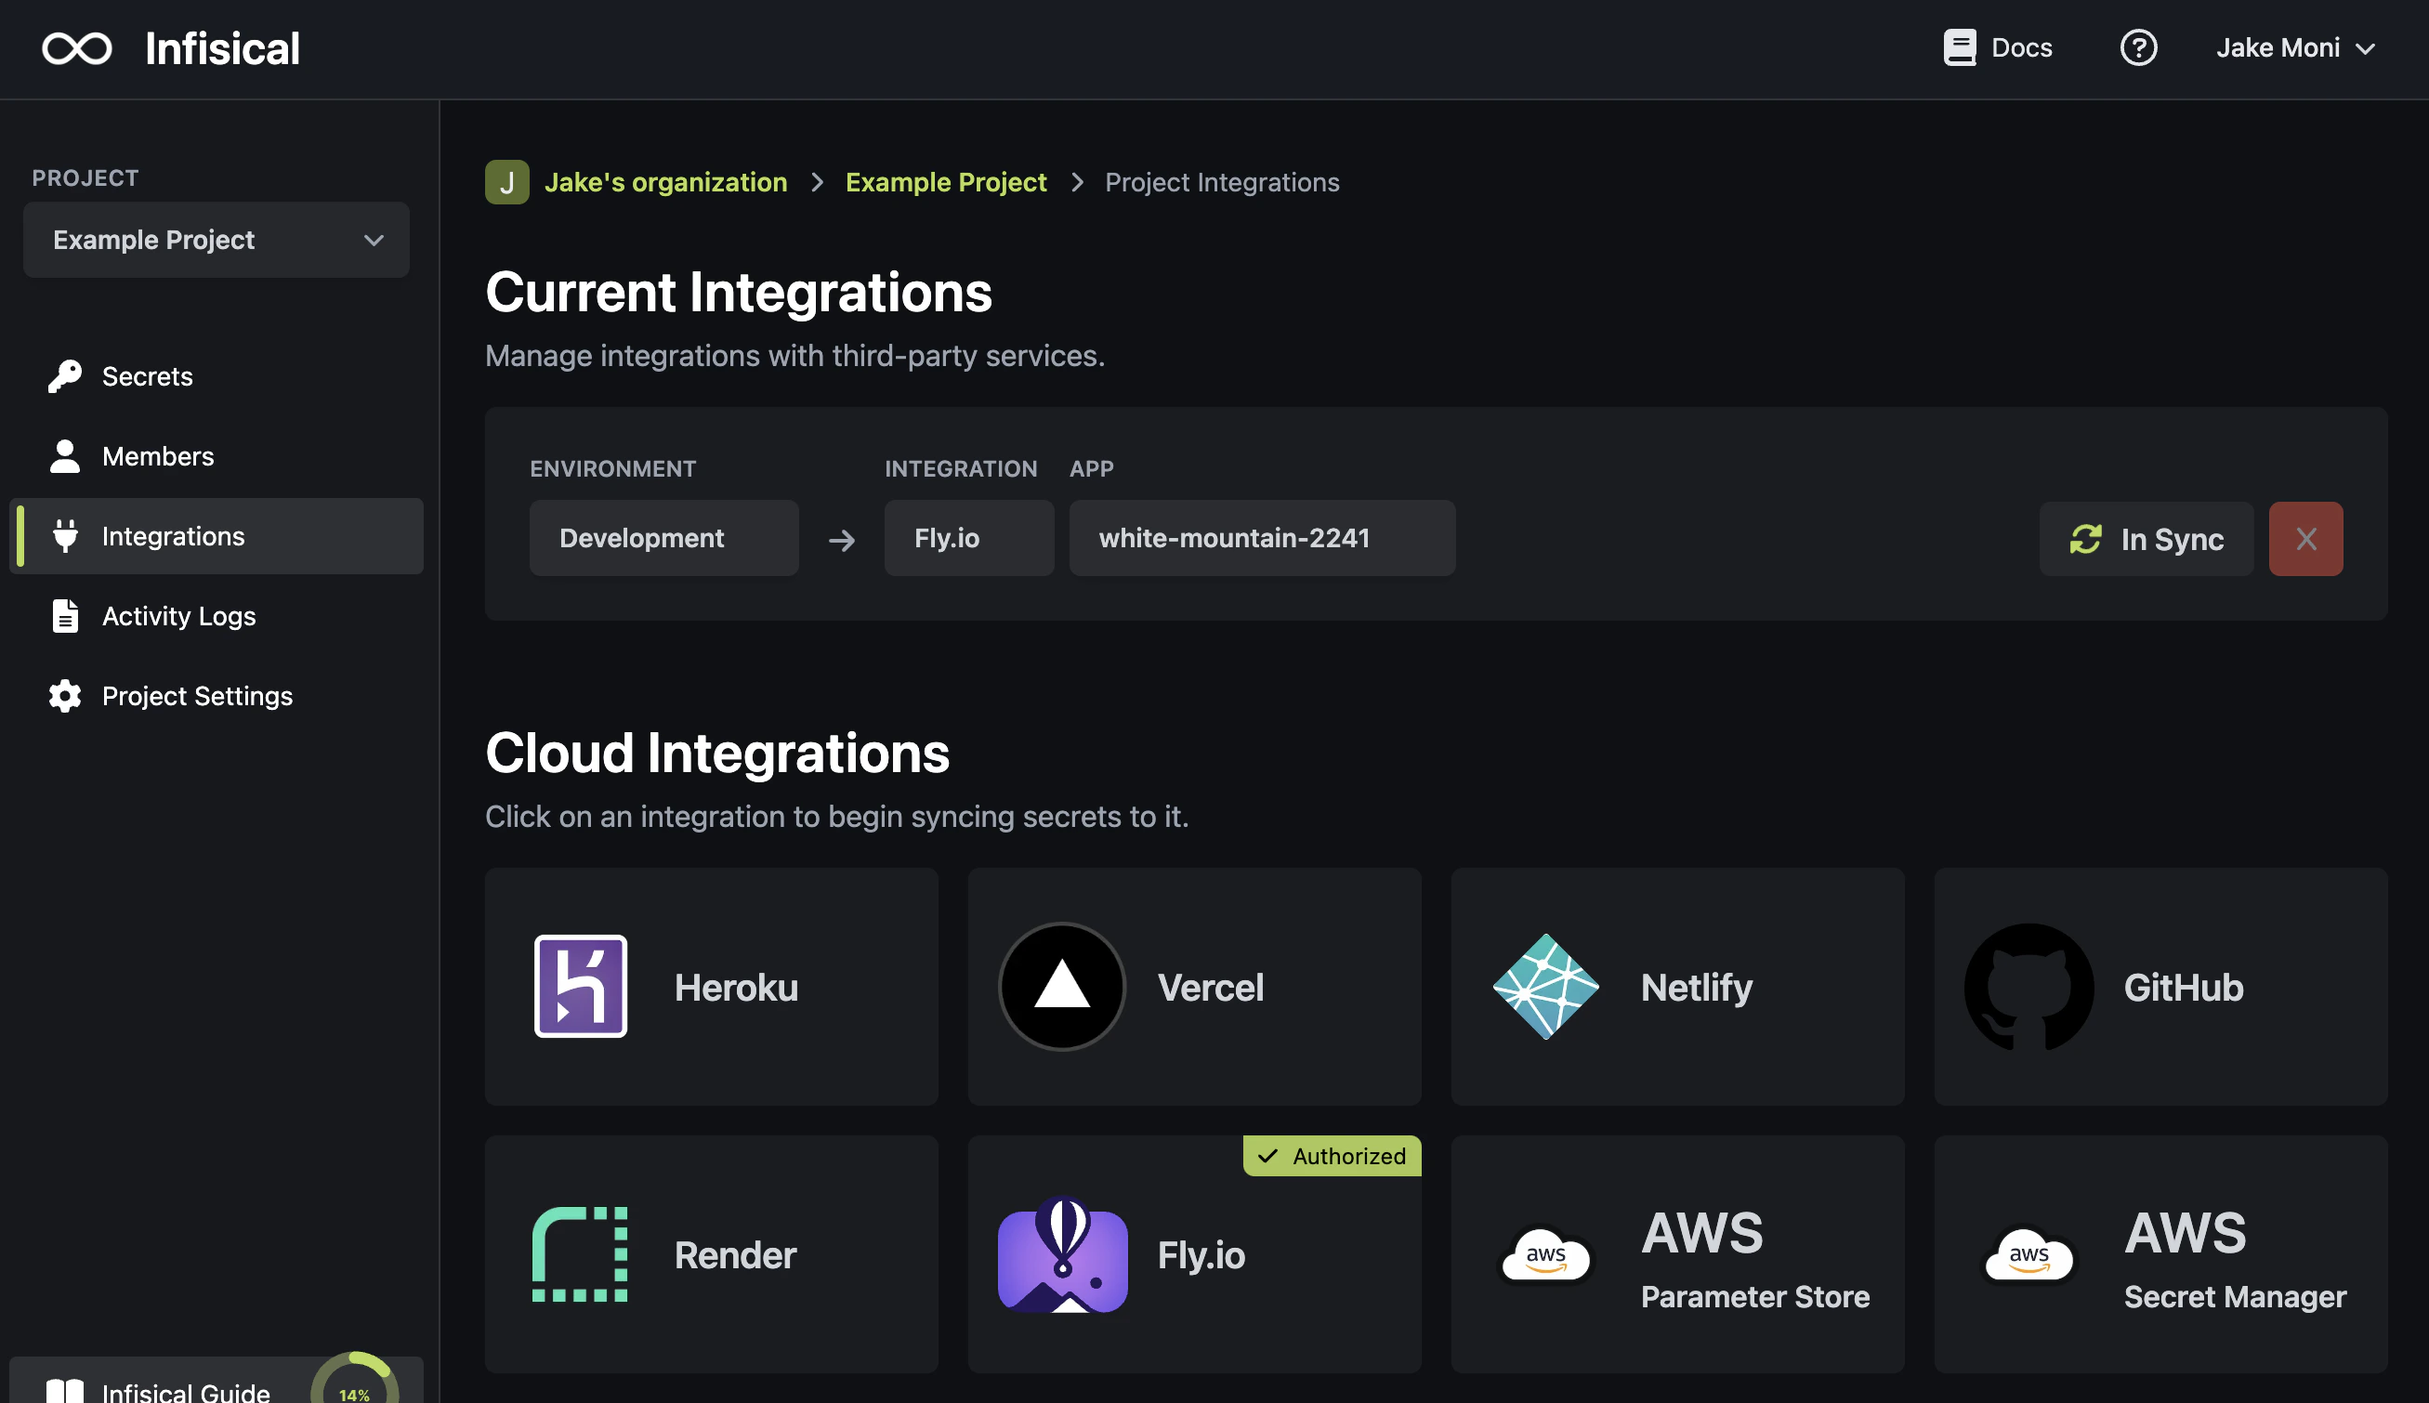The width and height of the screenshot is (2429, 1403).
Task: Click the Activity Logs document icon
Action: tap(64, 616)
